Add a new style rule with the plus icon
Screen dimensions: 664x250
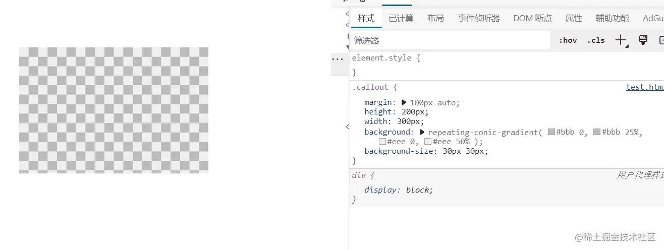[621, 40]
